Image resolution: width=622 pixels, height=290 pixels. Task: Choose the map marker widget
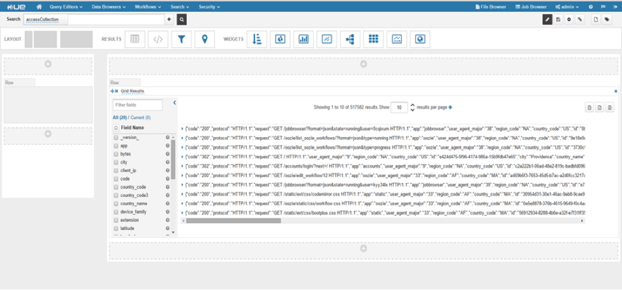coord(204,39)
